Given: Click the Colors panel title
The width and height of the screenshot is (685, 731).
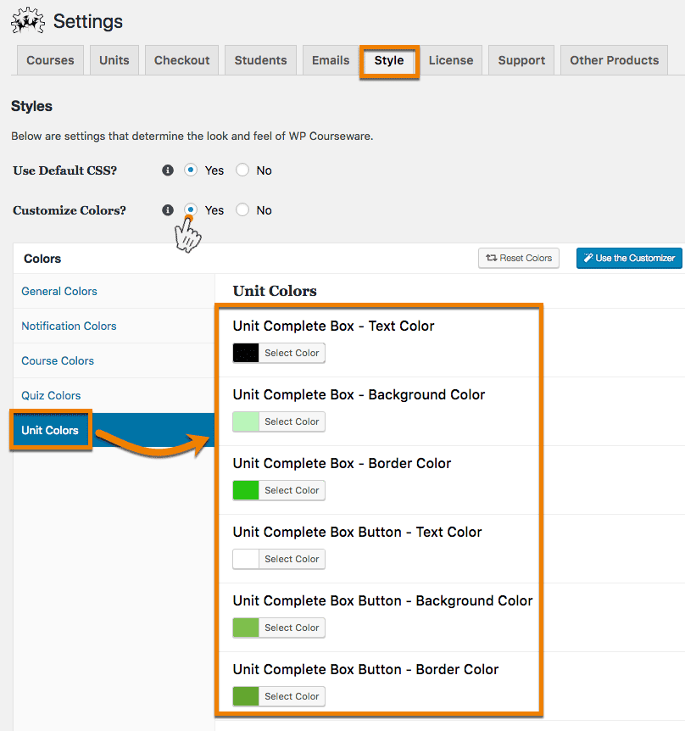Looking at the screenshot, I should point(42,259).
